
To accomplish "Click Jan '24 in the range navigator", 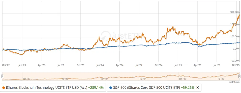I will click(105, 79).
